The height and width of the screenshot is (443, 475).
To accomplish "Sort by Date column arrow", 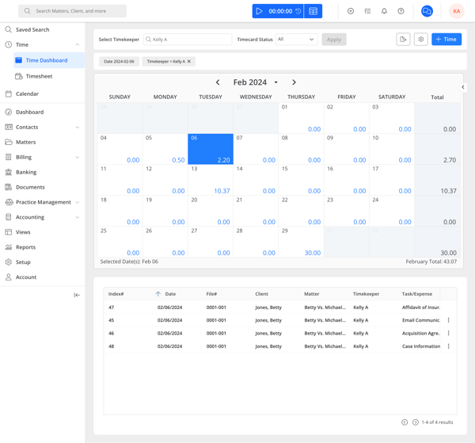I will (x=158, y=294).
